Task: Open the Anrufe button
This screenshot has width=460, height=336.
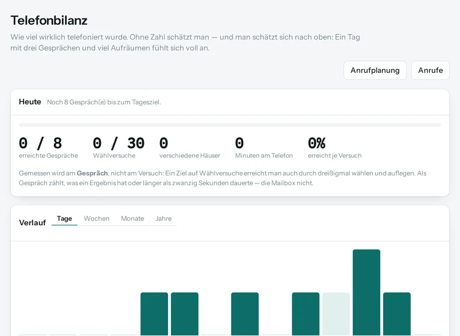Action: coord(430,71)
